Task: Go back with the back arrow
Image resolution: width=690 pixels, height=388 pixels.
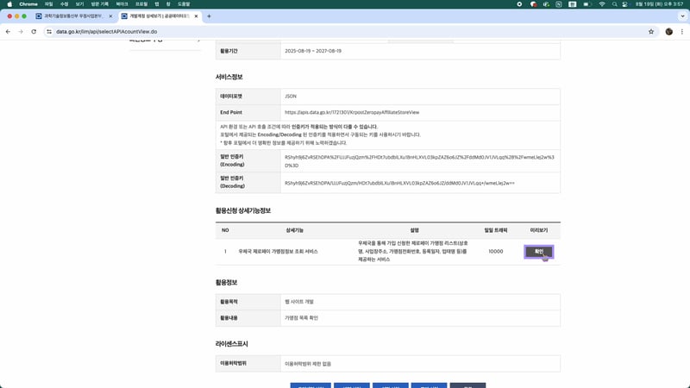Action: coord(8,32)
